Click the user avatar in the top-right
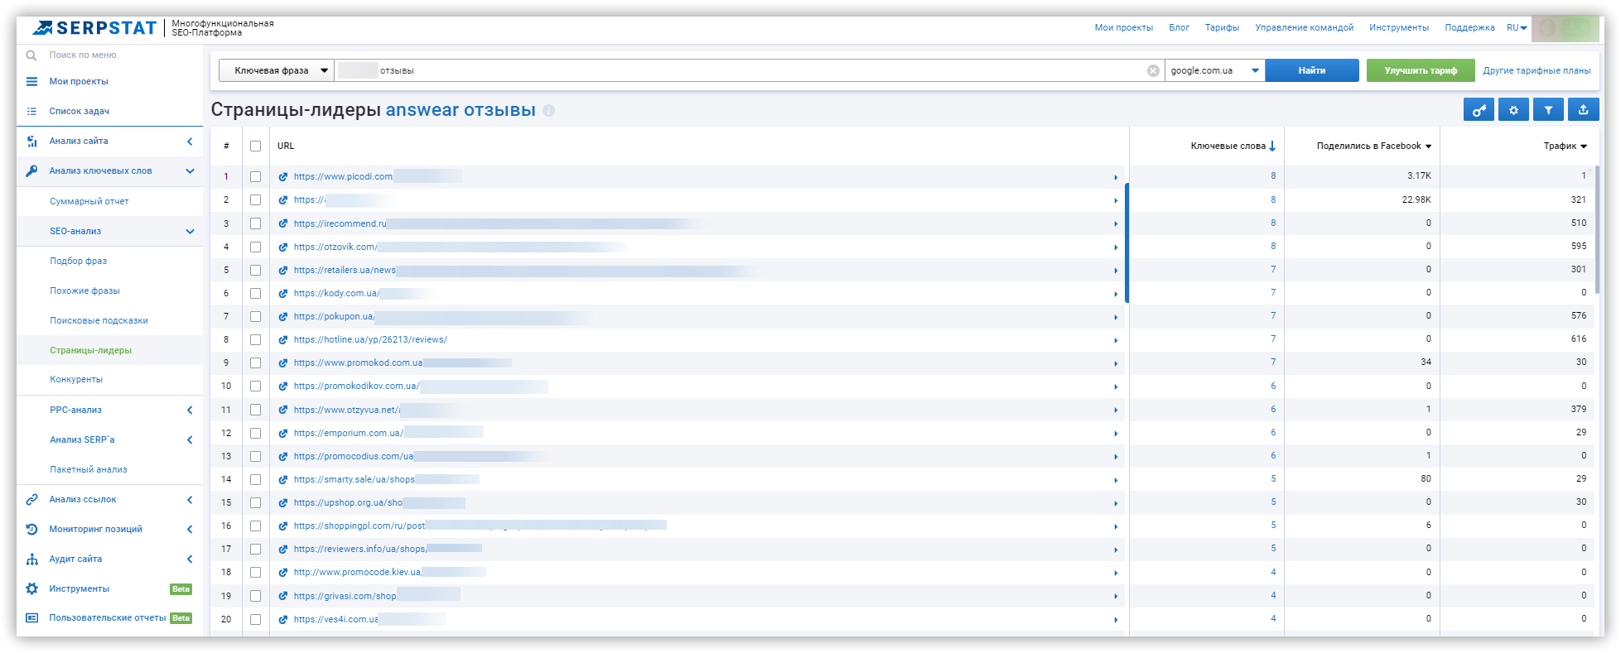Screen dimensions: 1621x653 1565,29
